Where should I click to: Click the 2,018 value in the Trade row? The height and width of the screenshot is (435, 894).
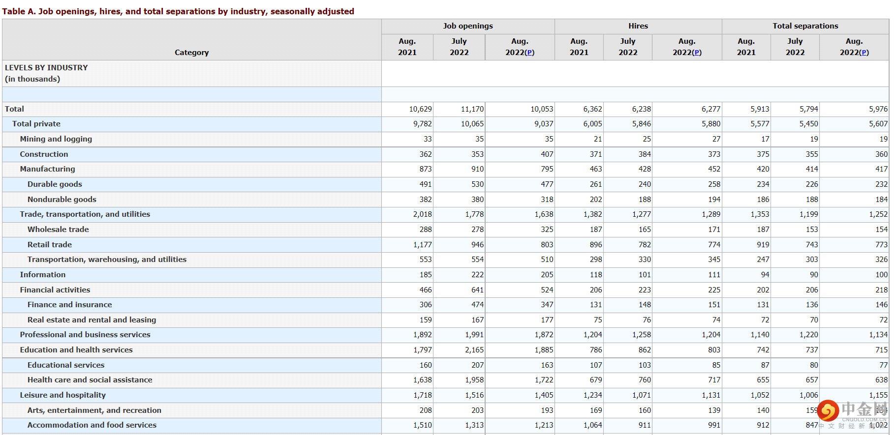pos(423,214)
